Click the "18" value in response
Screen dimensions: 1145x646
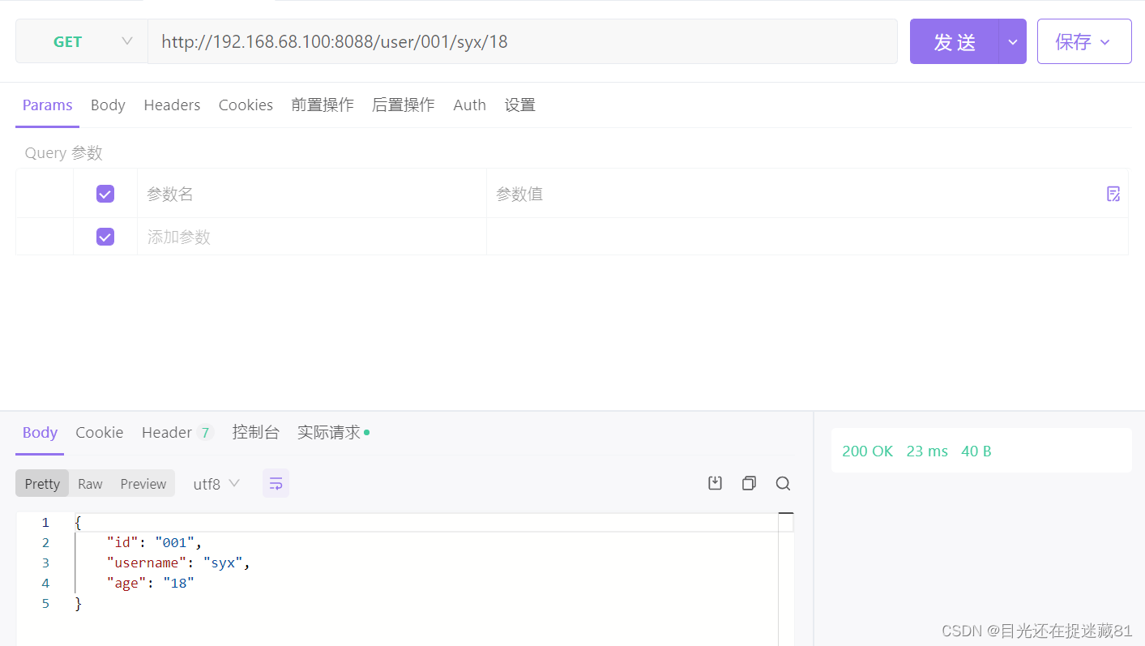click(x=179, y=583)
